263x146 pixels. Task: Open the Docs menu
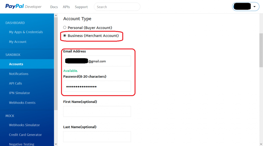click(54, 7)
